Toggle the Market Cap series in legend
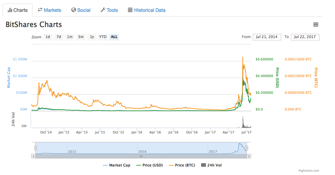 (116, 165)
